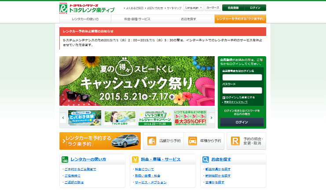This screenshot has height=191, width=326.
Task: Open the 最大35%OFF discount thumbnail
Action: coord(190,118)
